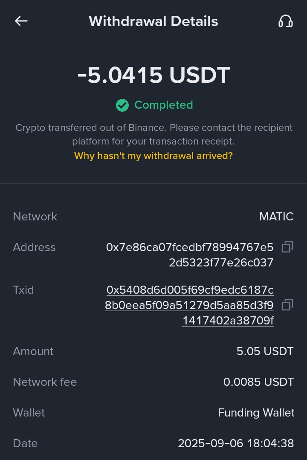The width and height of the screenshot is (307, 460).
Task: Tap the "Crypto transferred out of Binance" notice
Action: point(153,134)
